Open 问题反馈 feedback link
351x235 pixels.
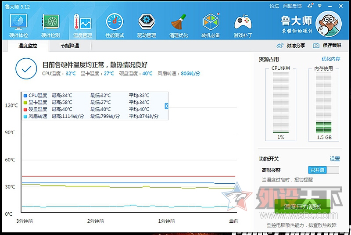pos(292,6)
